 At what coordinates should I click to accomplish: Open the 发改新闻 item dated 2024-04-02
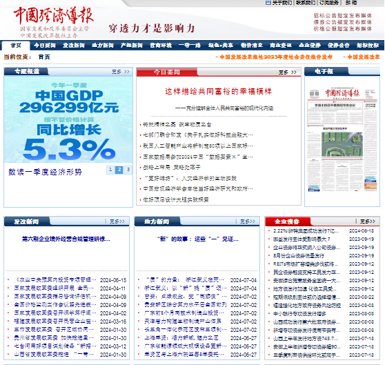click(55, 313)
